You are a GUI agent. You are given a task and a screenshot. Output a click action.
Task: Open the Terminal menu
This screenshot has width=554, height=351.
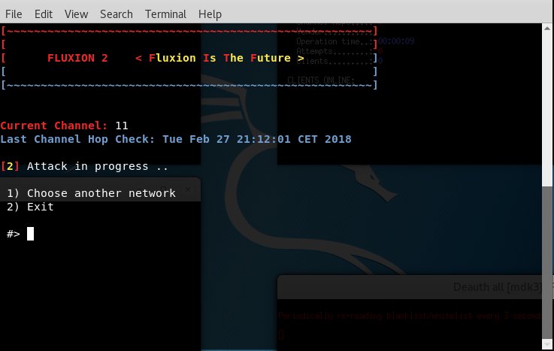(165, 14)
